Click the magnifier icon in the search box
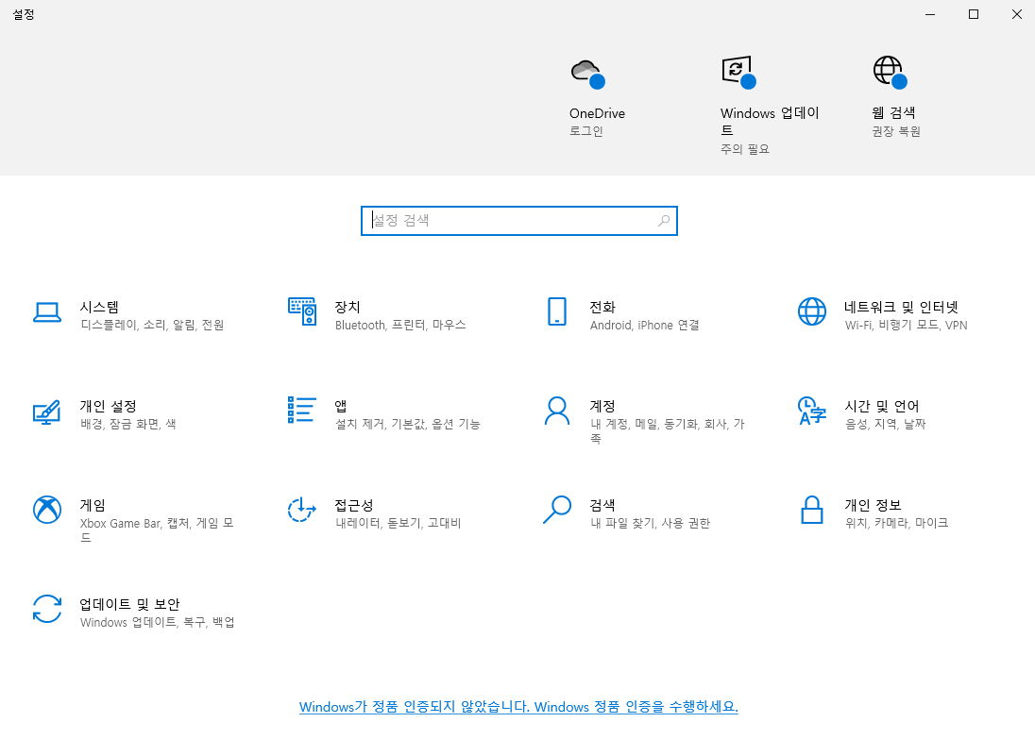The image size is (1035, 756). [x=664, y=220]
